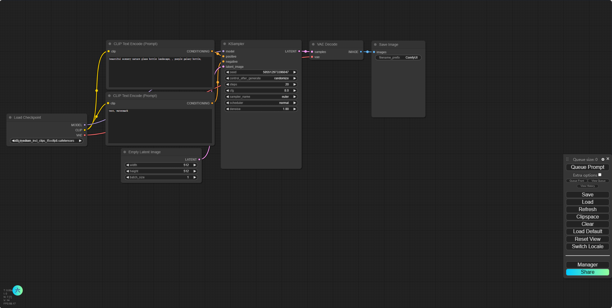This screenshot has width=612, height=308.
Task: Clear the workflow canvas
Action: pyautogui.click(x=587, y=224)
